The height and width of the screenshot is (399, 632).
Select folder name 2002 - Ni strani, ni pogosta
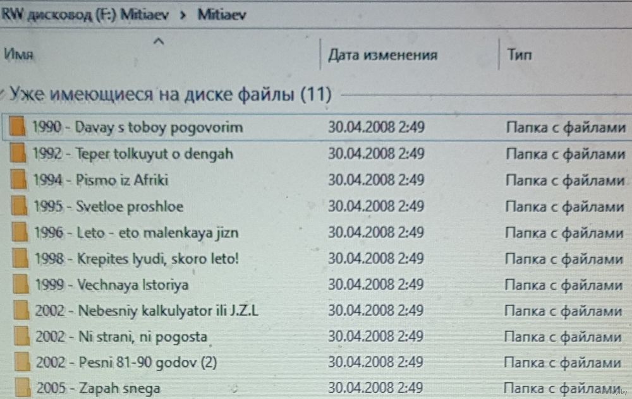[121, 336]
